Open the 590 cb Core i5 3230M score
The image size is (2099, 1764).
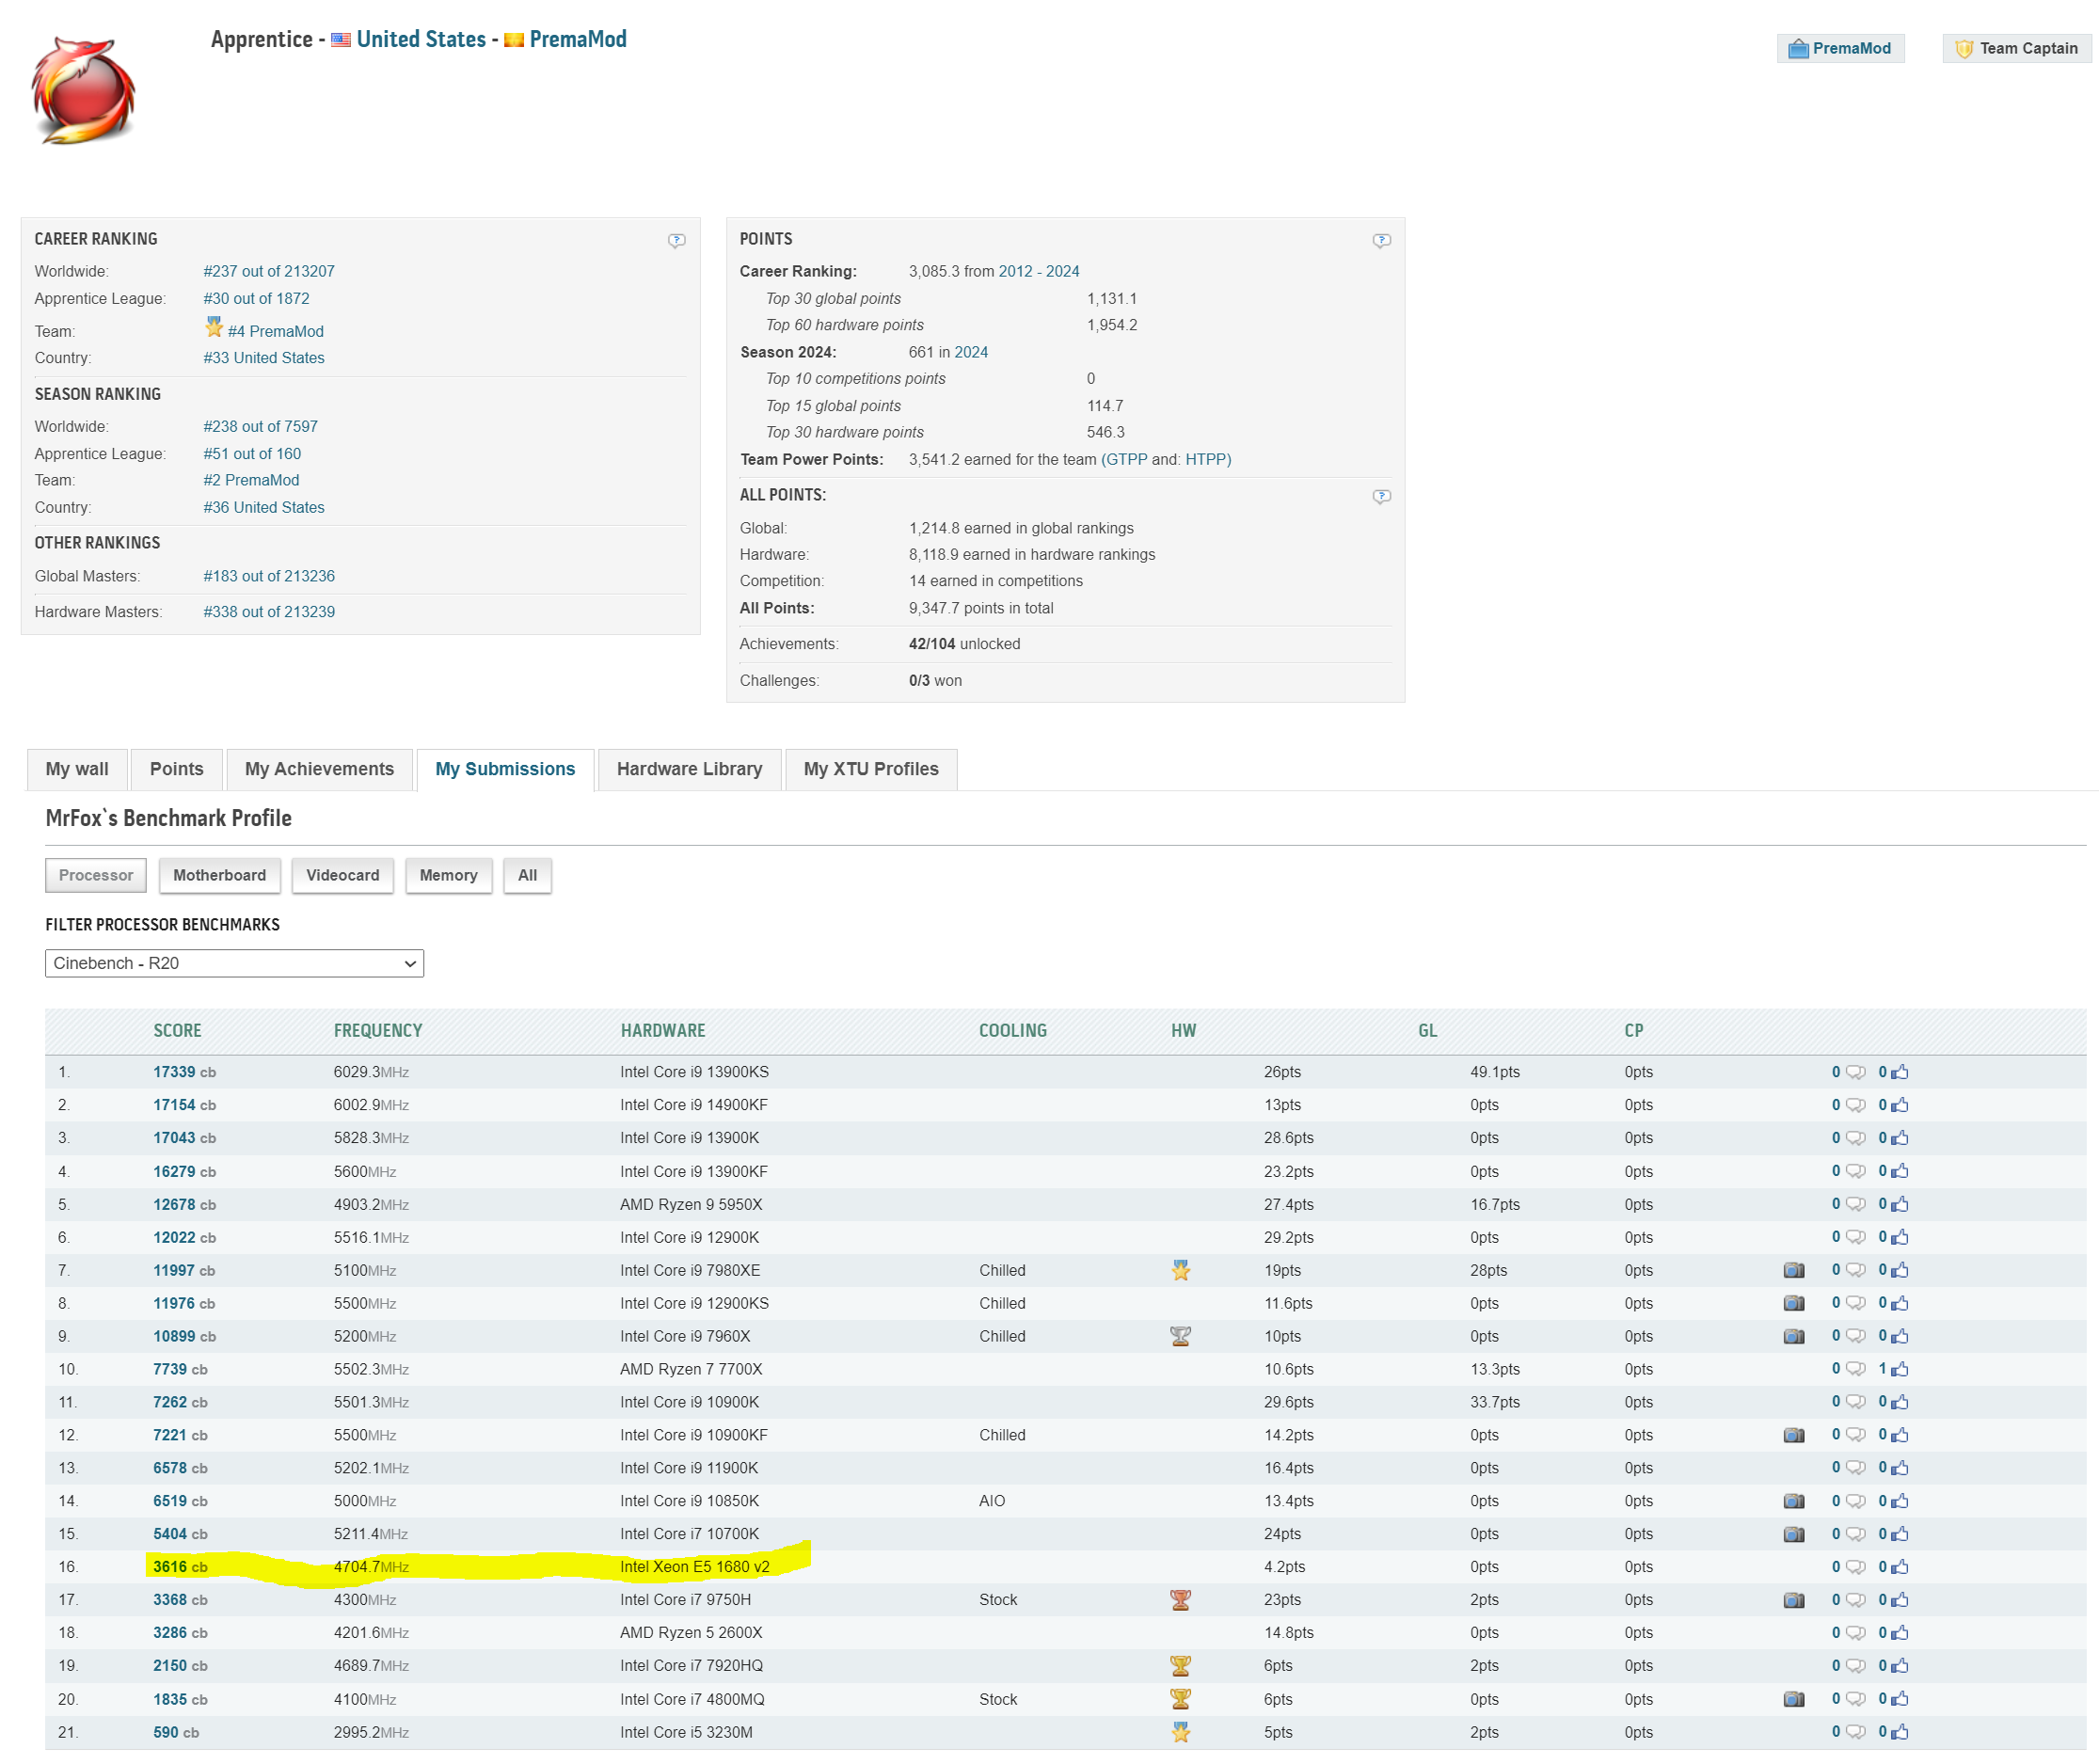point(176,1732)
